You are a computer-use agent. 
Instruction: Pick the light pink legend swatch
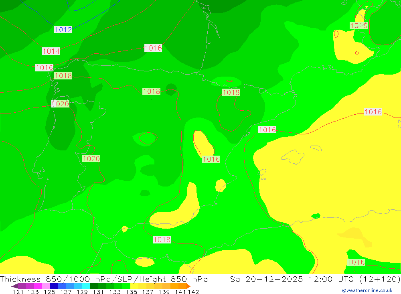[46, 286]
